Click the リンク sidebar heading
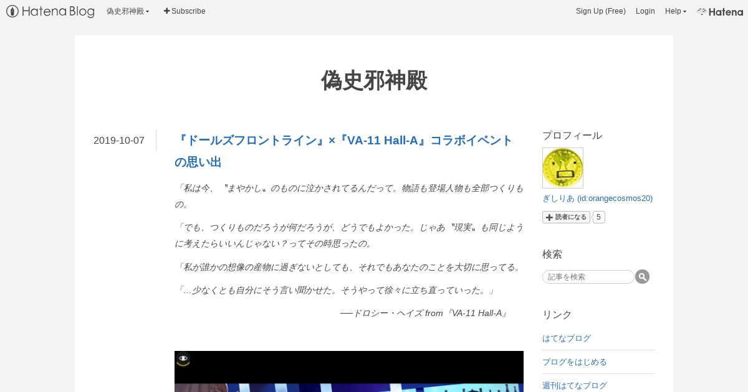This screenshot has width=748, height=392. click(x=557, y=315)
